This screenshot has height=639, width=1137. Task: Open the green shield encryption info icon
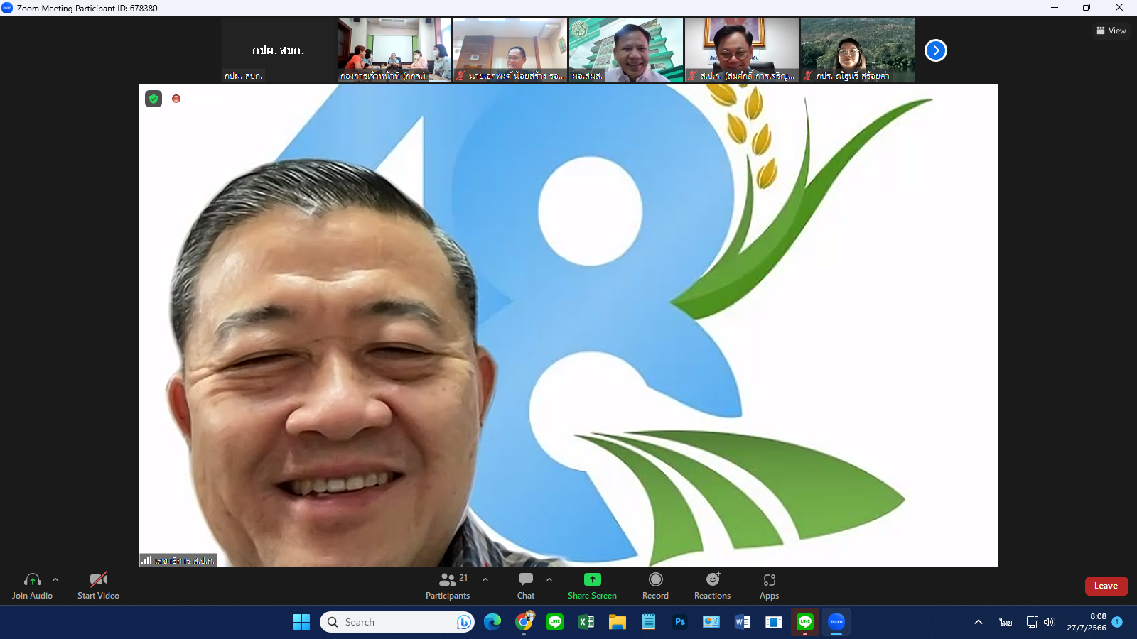pyautogui.click(x=153, y=99)
